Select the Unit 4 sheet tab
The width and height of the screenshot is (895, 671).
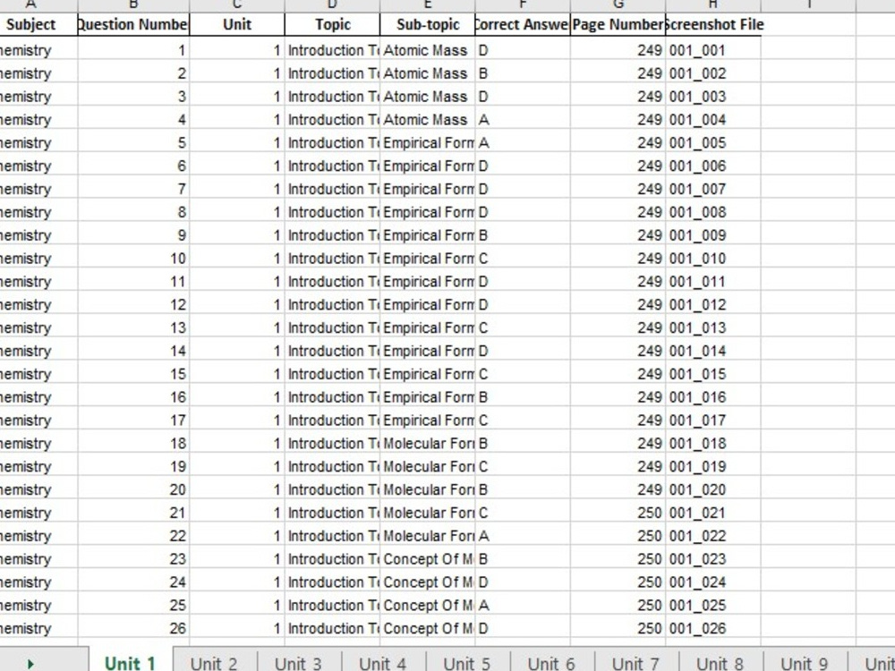[383, 663]
